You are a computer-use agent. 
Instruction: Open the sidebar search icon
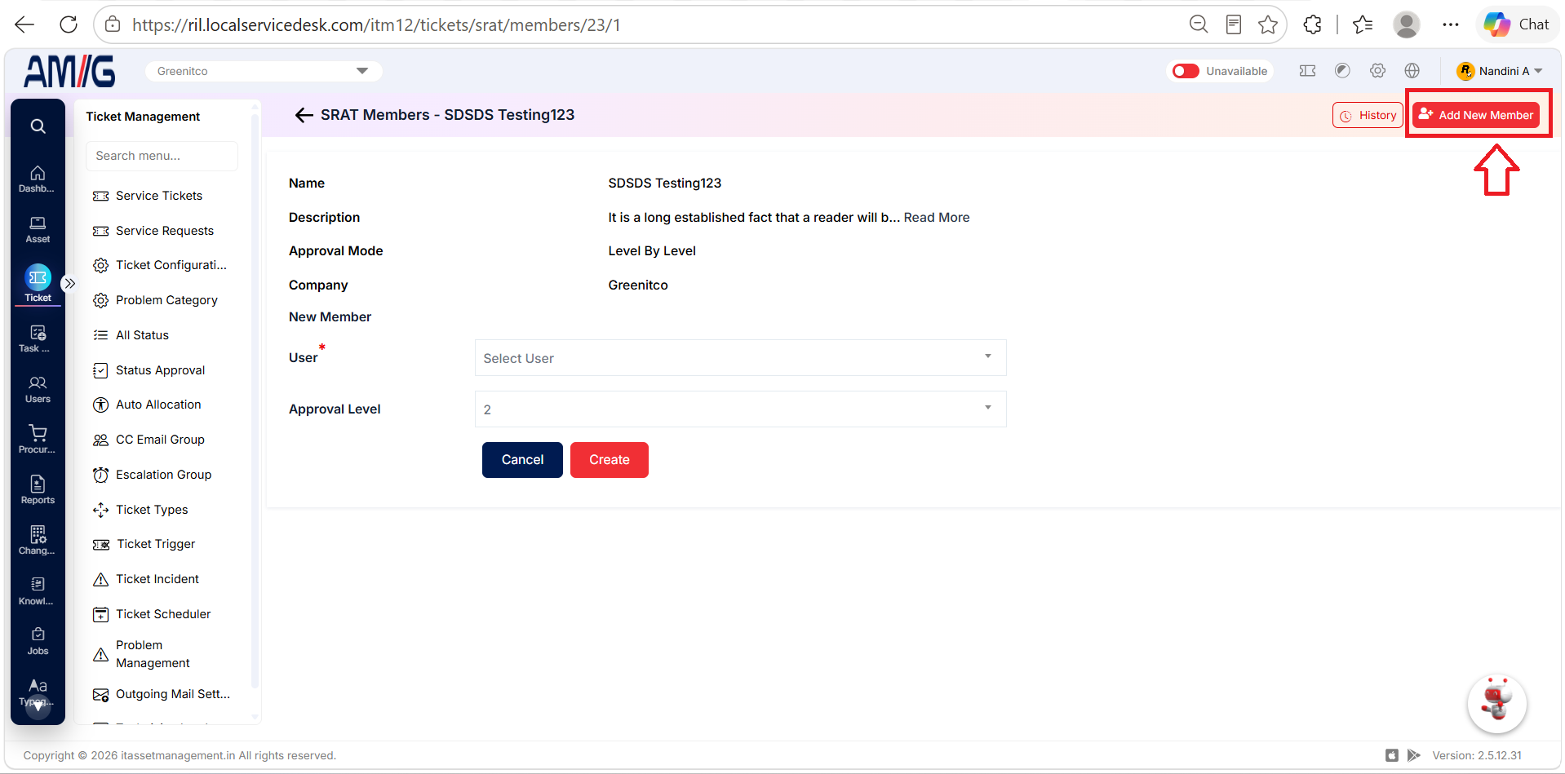[x=38, y=126]
